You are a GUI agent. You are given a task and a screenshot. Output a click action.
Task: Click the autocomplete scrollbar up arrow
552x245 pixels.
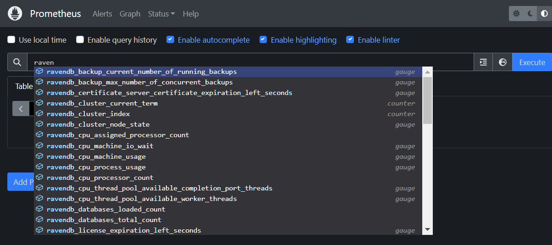[x=427, y=72]
